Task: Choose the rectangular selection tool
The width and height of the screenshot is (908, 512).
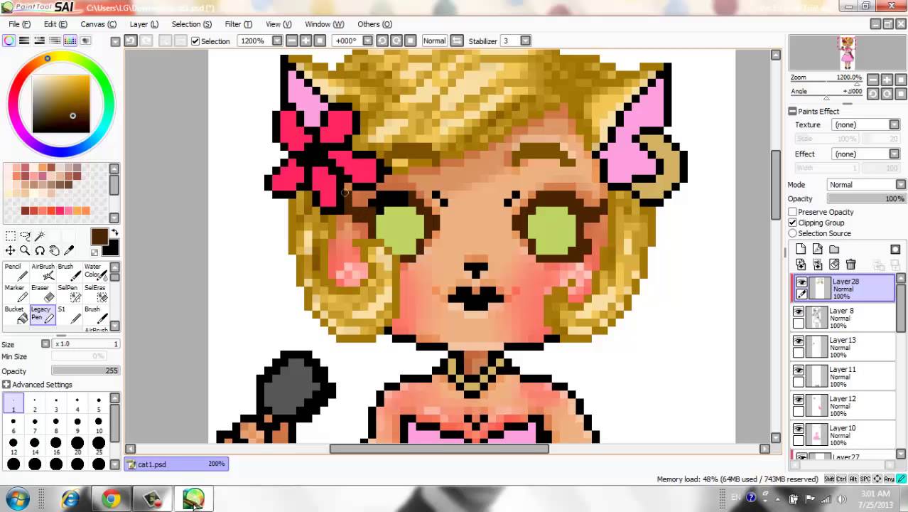Action: point(10,236)
